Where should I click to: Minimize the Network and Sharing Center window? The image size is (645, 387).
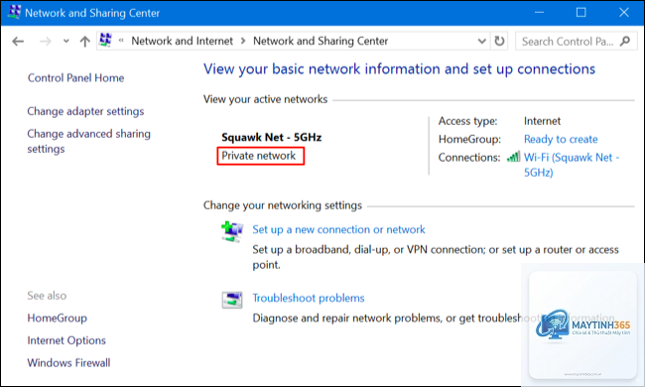pyautogui.click(x=539, y=13)
